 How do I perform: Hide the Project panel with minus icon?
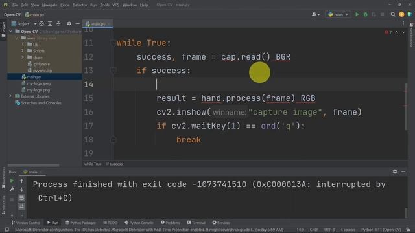pos(78,23)
